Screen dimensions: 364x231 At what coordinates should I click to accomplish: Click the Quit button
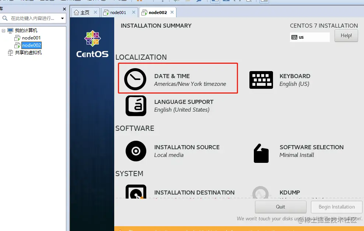tap(280, 207)
